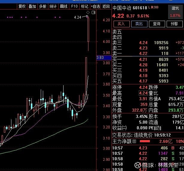This screenshot has width=184, height=171.
Task: Click the 买二 volume 16401
Action: coord(162,65)
